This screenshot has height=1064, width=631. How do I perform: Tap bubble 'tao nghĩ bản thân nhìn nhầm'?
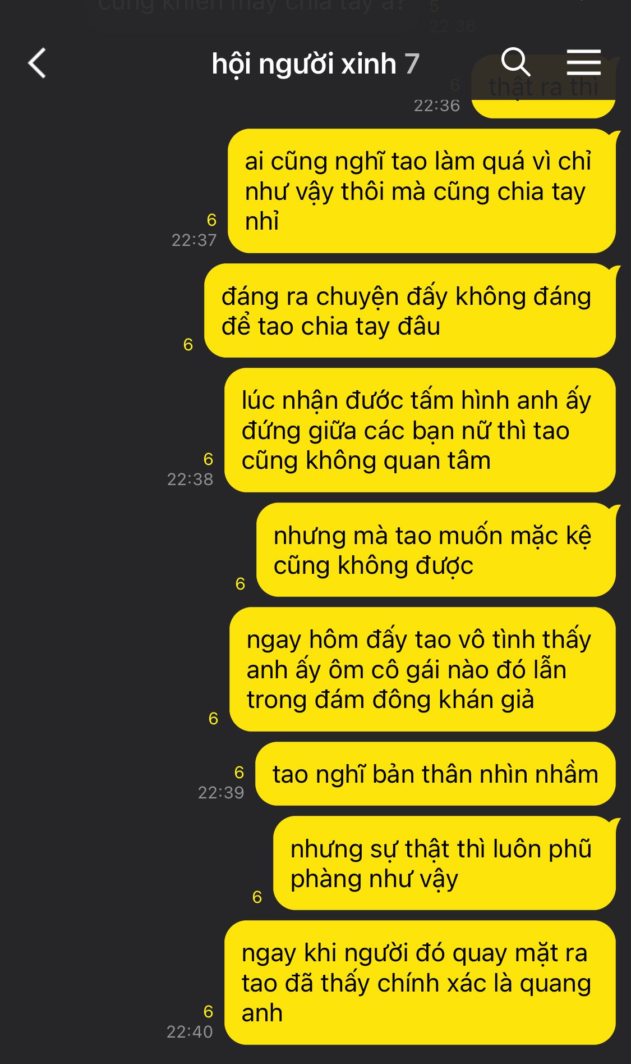point(435,774)
